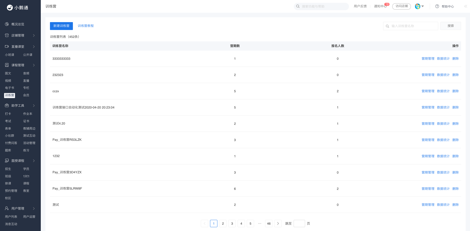Screen dimensions: 470x231
Task: Open 小班课 in sidebar
Action: pyautogui.click(x=10, y=55)
